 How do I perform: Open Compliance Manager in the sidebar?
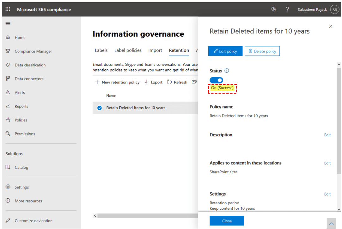(x=33, y=51)
